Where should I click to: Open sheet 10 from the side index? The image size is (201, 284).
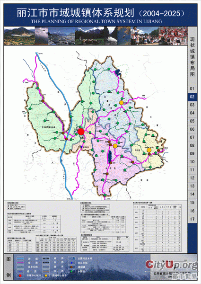(192, 161)
